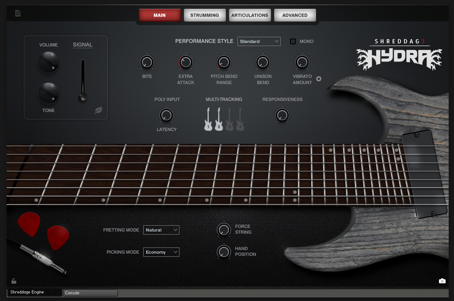
Task: Click the padlock icon at bottom left
Action: pyautogui.click(x=14, y=281)
